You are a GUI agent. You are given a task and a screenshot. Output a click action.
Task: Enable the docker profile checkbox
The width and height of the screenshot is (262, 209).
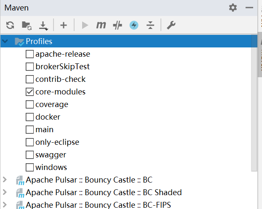[x=30, y=117]
